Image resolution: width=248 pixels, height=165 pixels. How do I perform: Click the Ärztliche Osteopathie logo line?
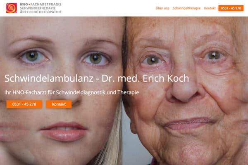point(41,12)
